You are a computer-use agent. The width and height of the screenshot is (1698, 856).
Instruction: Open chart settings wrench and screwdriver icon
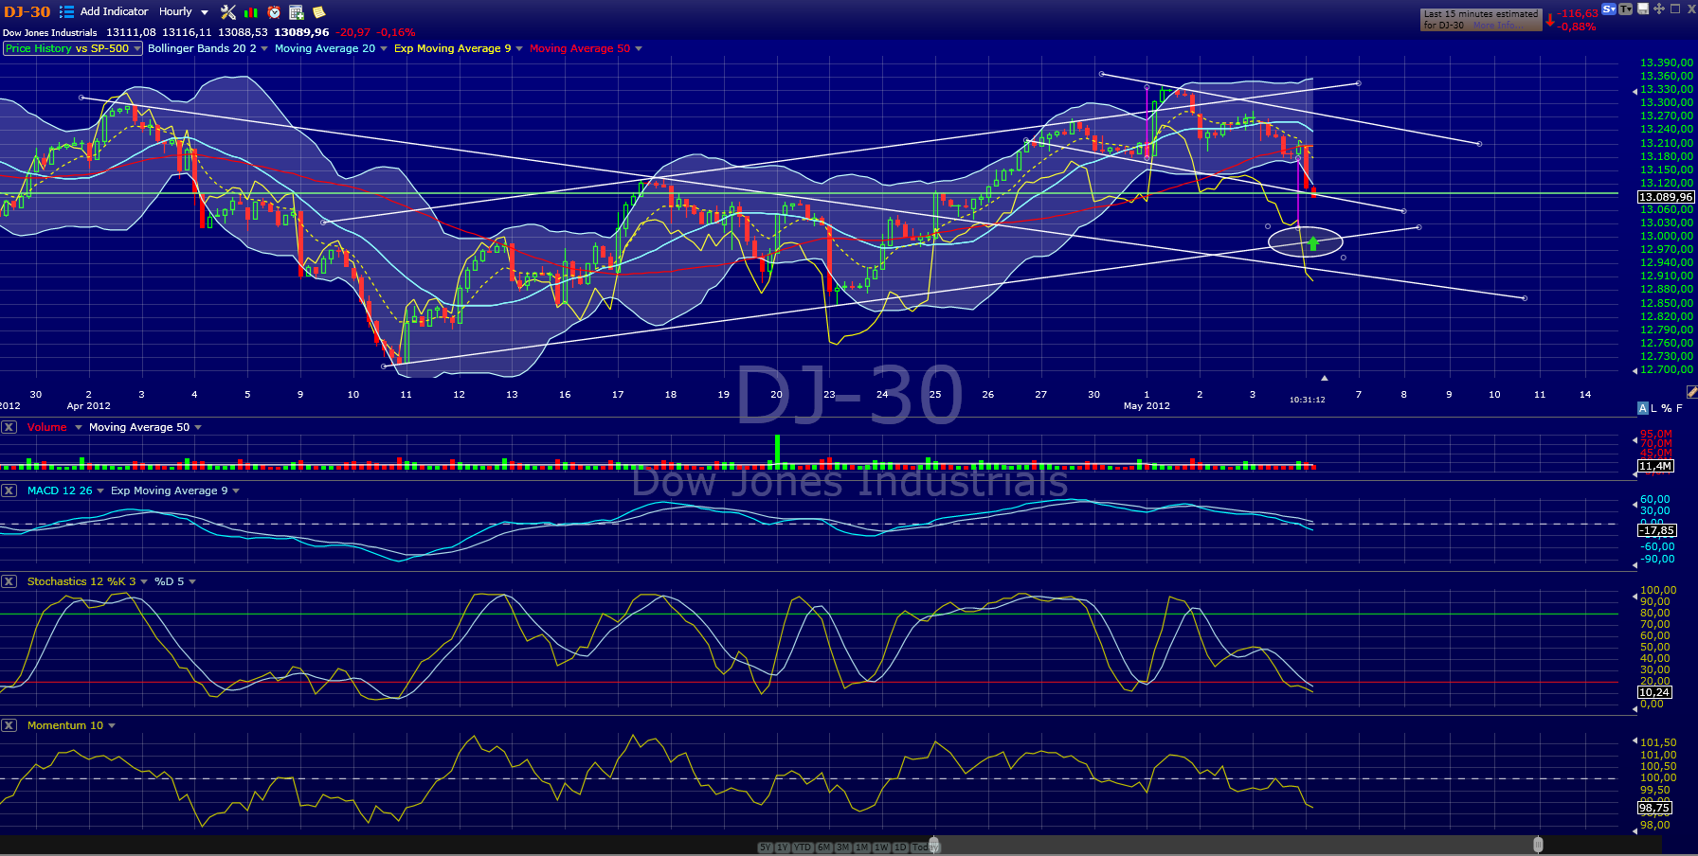228,11
